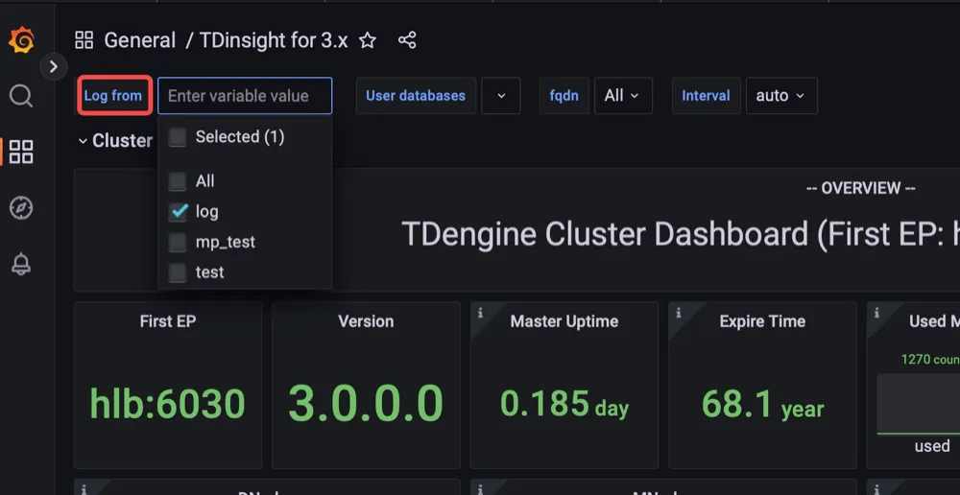Click the info icon on Expire Time panel
The image size is (960, 495).
pos(678,313)
